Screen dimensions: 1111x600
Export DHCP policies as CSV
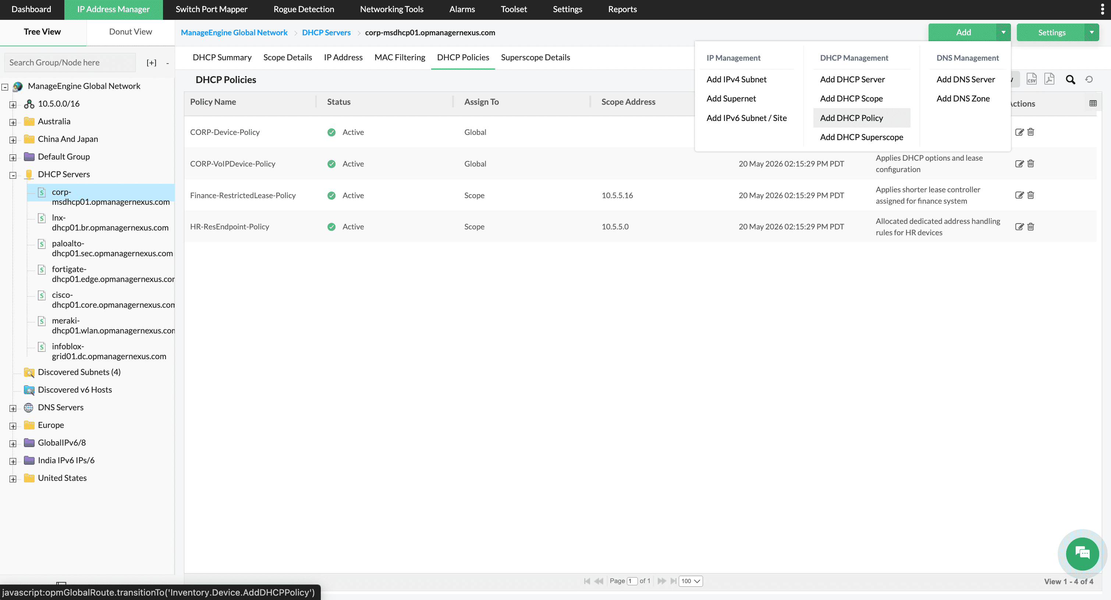[1031, 79]
